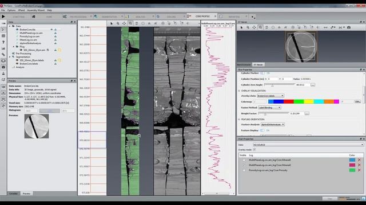Click the Weight Factor options button
The image size is (366, 205).
(x=307, y=113)
